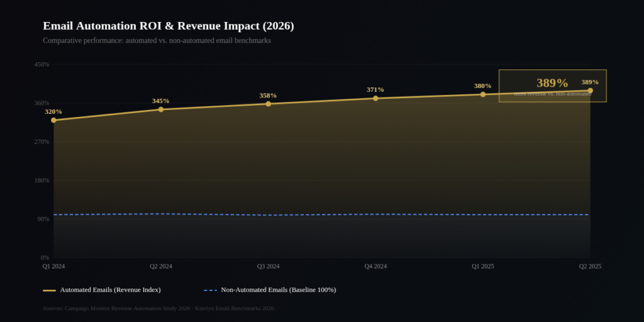Select the 345% data point on Q2 2024
644x322 pixels.
click(x=161, y=109)
